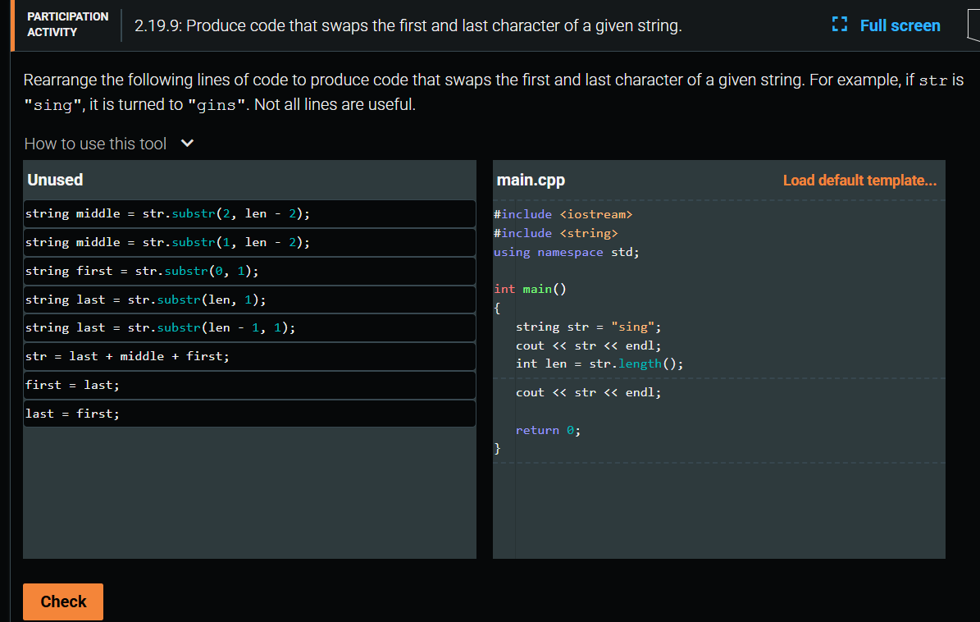The height and width of the screenshot is (622, 980).
Task: Click Load default template link
Action: [859, 181]
